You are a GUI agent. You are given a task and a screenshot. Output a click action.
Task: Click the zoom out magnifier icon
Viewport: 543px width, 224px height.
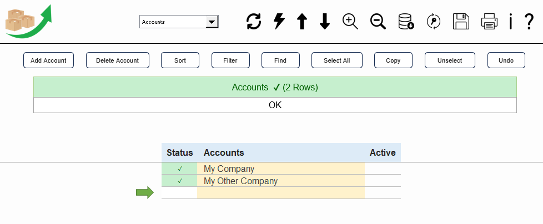pyautogui.click(x=378, y=22)
